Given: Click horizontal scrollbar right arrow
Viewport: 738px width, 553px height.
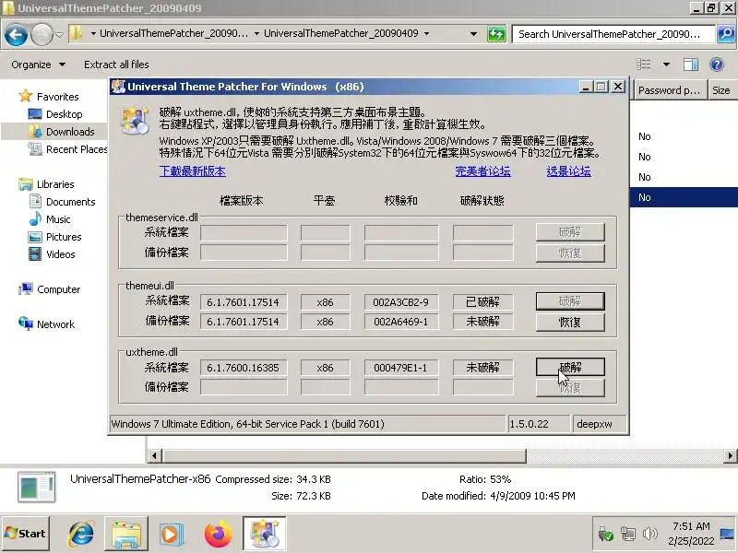Looking at the screenshot, I should [730, 455].
